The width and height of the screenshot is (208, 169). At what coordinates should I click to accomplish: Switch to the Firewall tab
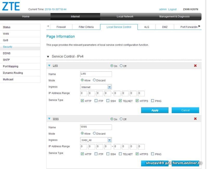click(61, 27)
